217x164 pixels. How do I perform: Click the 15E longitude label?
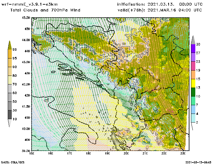32,153
